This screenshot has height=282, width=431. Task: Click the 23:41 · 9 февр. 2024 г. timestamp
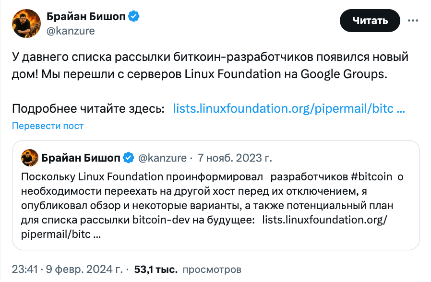click(x=67, y=270)
